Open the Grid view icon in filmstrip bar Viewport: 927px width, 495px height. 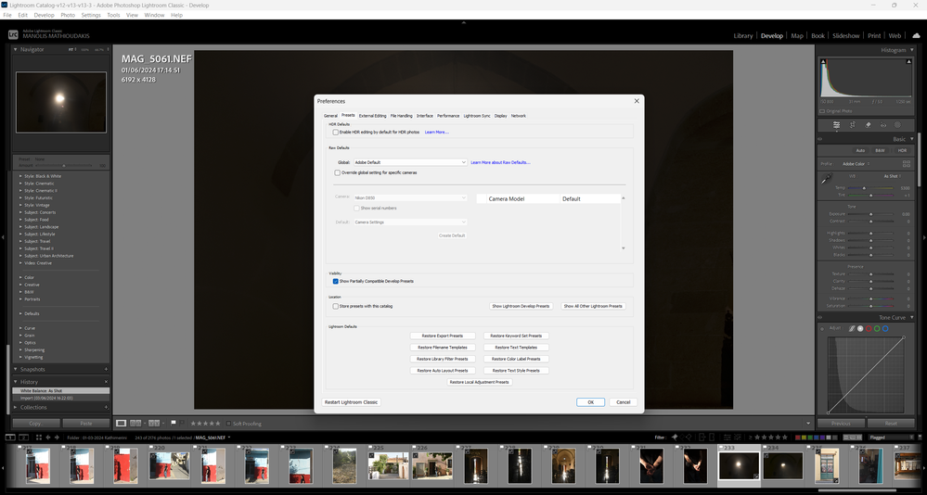click(x=38, y=438)
